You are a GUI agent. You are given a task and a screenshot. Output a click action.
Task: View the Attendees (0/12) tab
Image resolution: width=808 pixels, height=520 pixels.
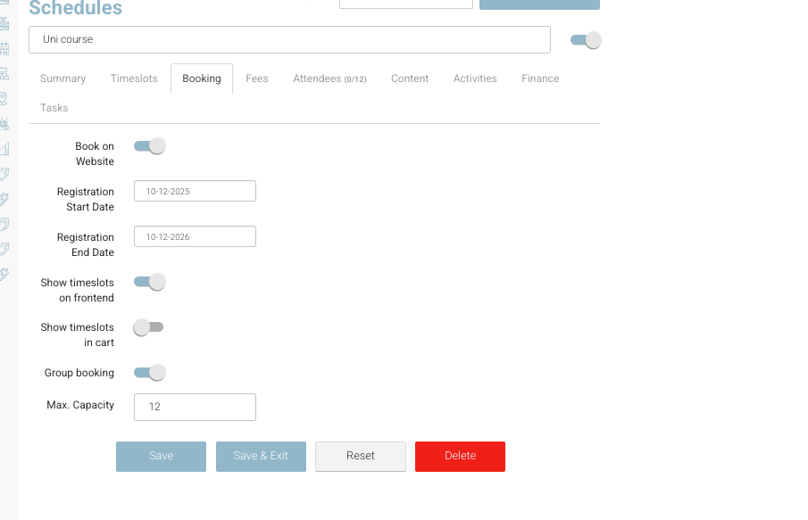point(329,78)
